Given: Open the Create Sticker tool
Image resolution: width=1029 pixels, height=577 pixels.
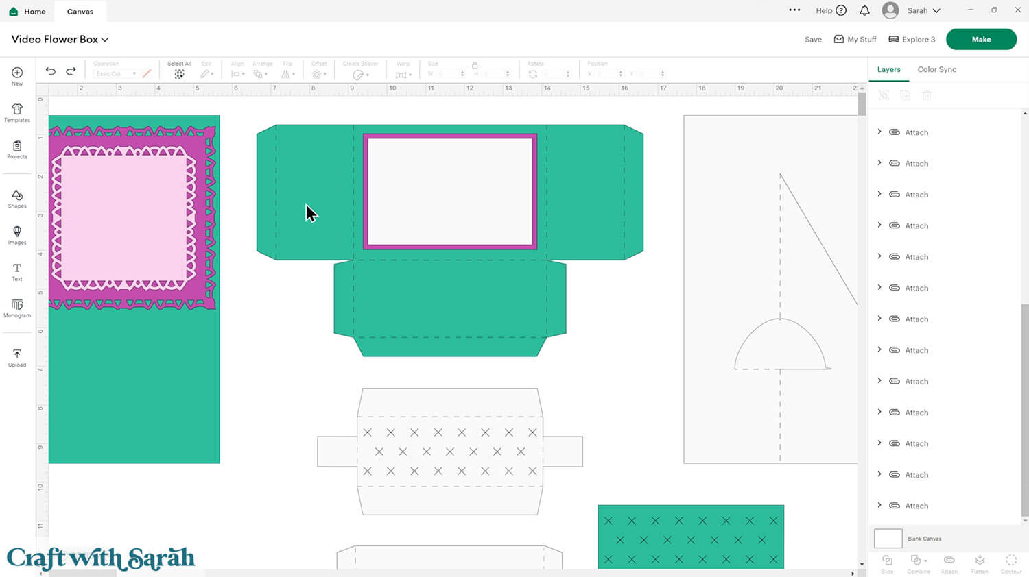Looking at the screenshot, I should click(x=360, y=74).
